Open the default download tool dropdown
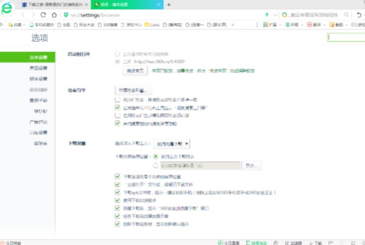The height and width of the screenshot is (245, 365). point(172,143)
